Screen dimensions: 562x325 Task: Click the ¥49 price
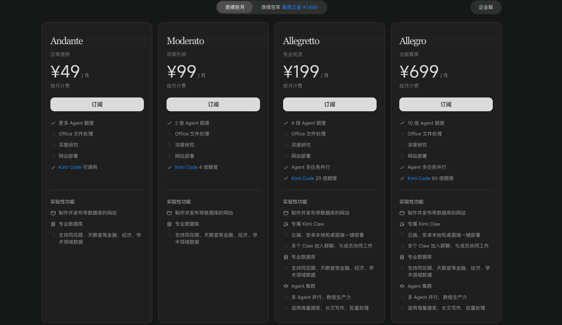tap(65, 72)
